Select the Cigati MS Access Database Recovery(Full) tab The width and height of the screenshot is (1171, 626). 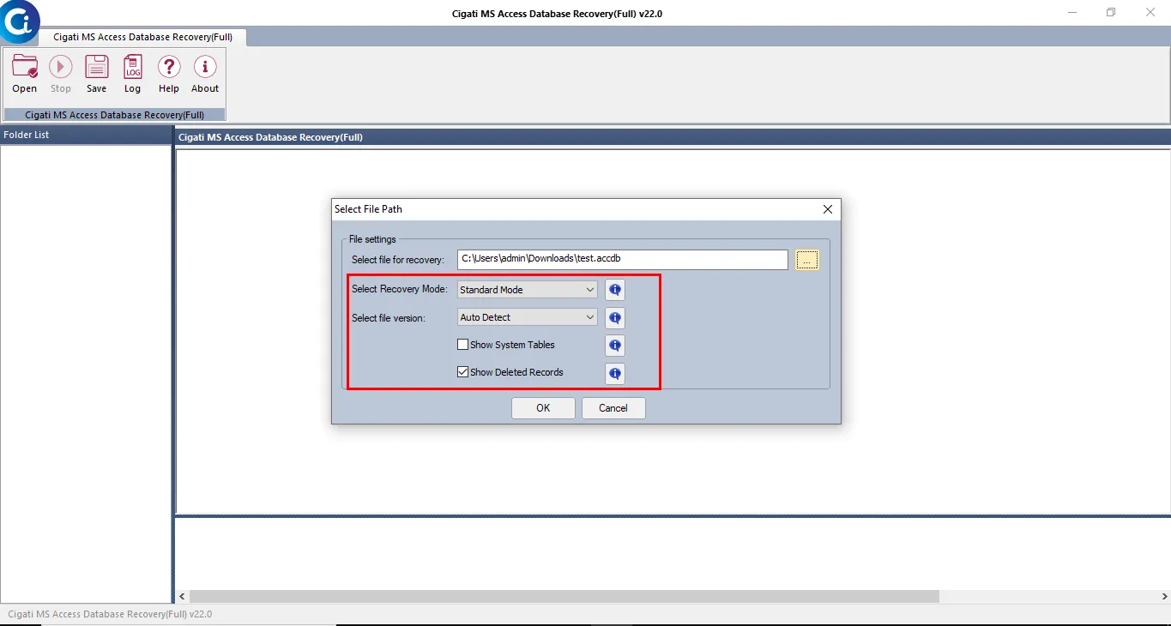coord(142,37)
